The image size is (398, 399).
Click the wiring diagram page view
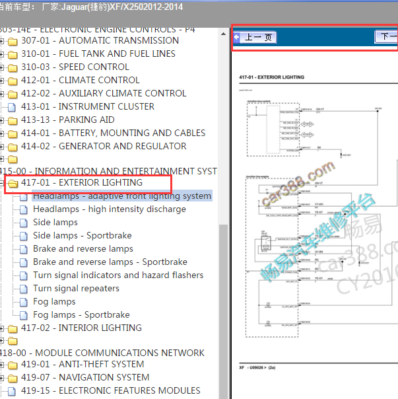click(315, 224)
